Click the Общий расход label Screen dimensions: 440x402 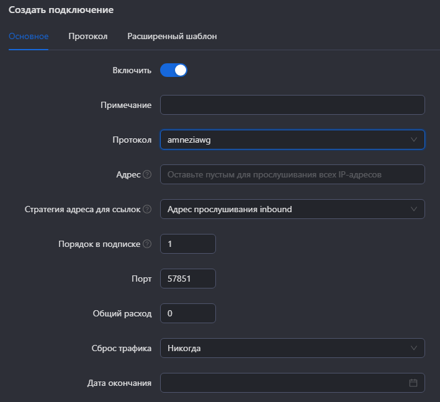122,313
